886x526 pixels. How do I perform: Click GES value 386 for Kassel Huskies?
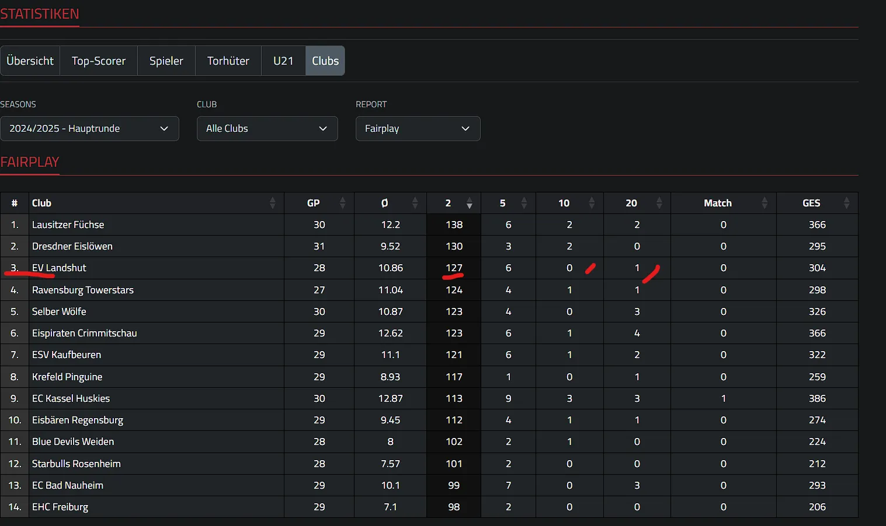(817, 398)
